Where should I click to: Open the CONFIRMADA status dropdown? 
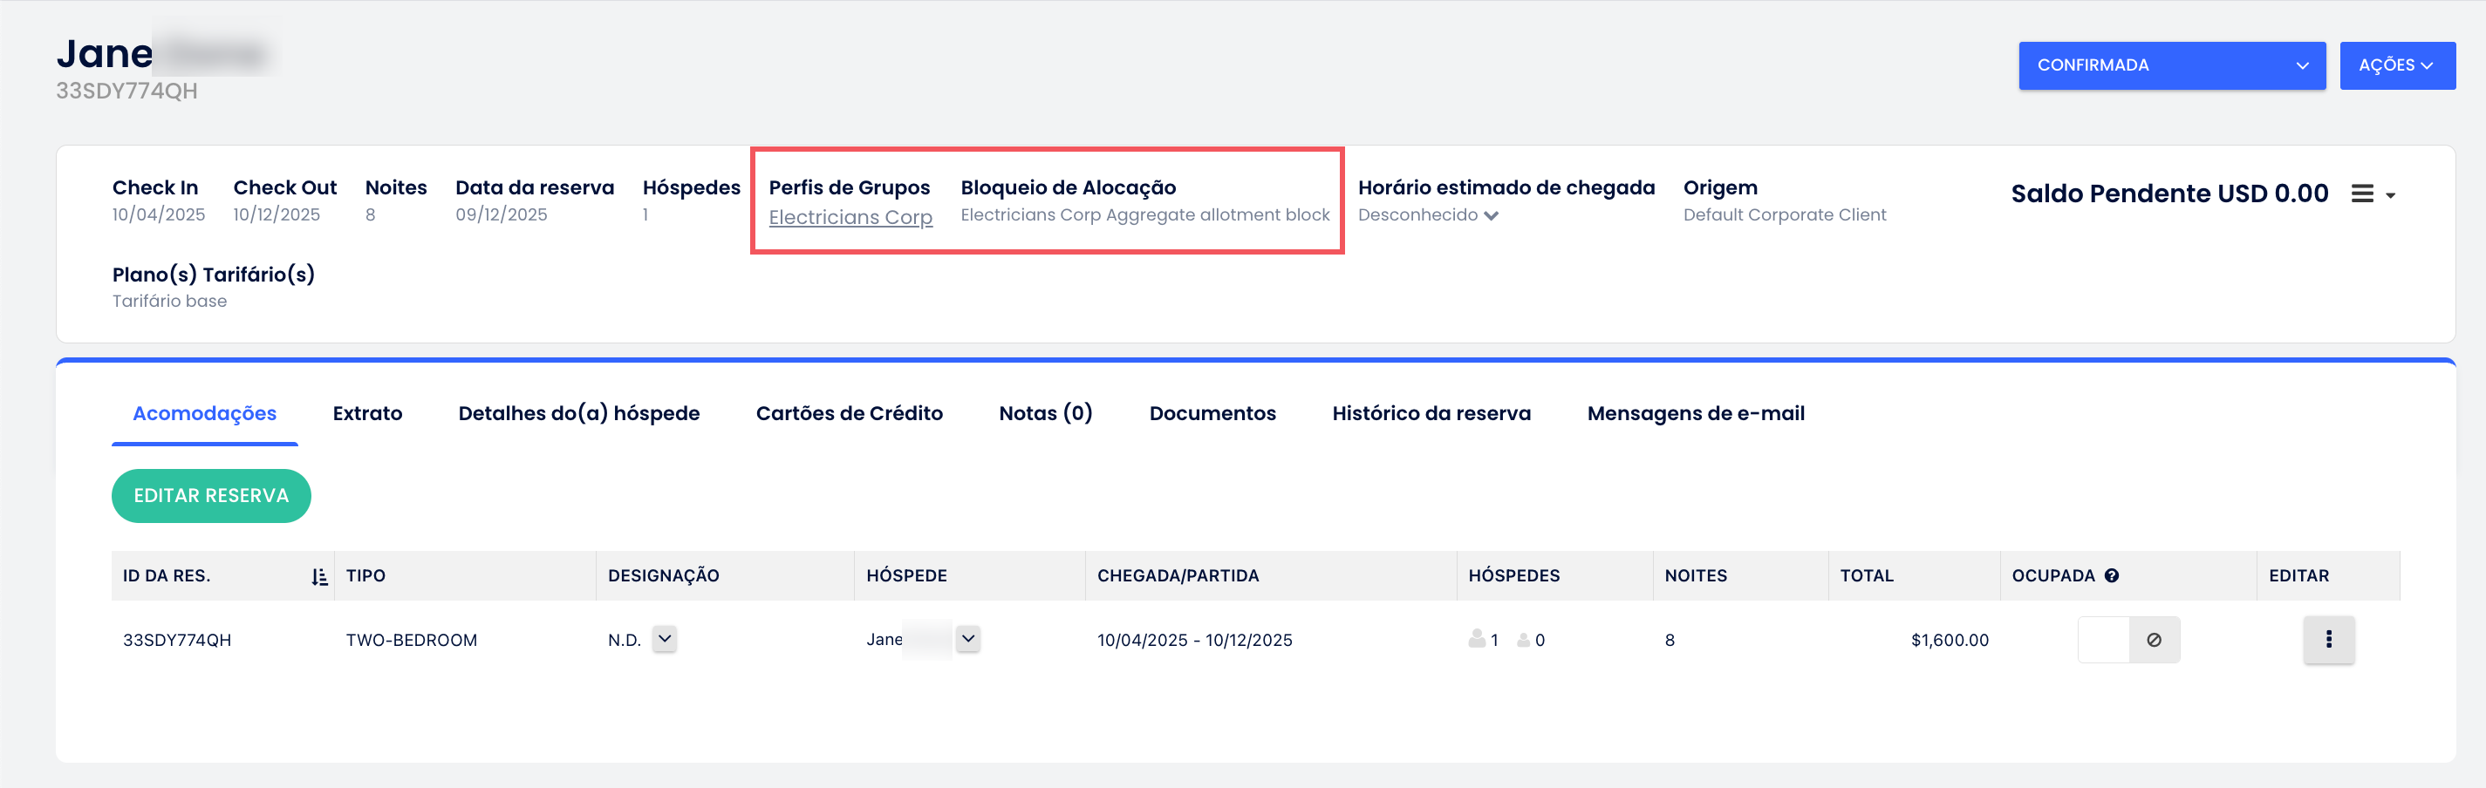point(2170,65)
